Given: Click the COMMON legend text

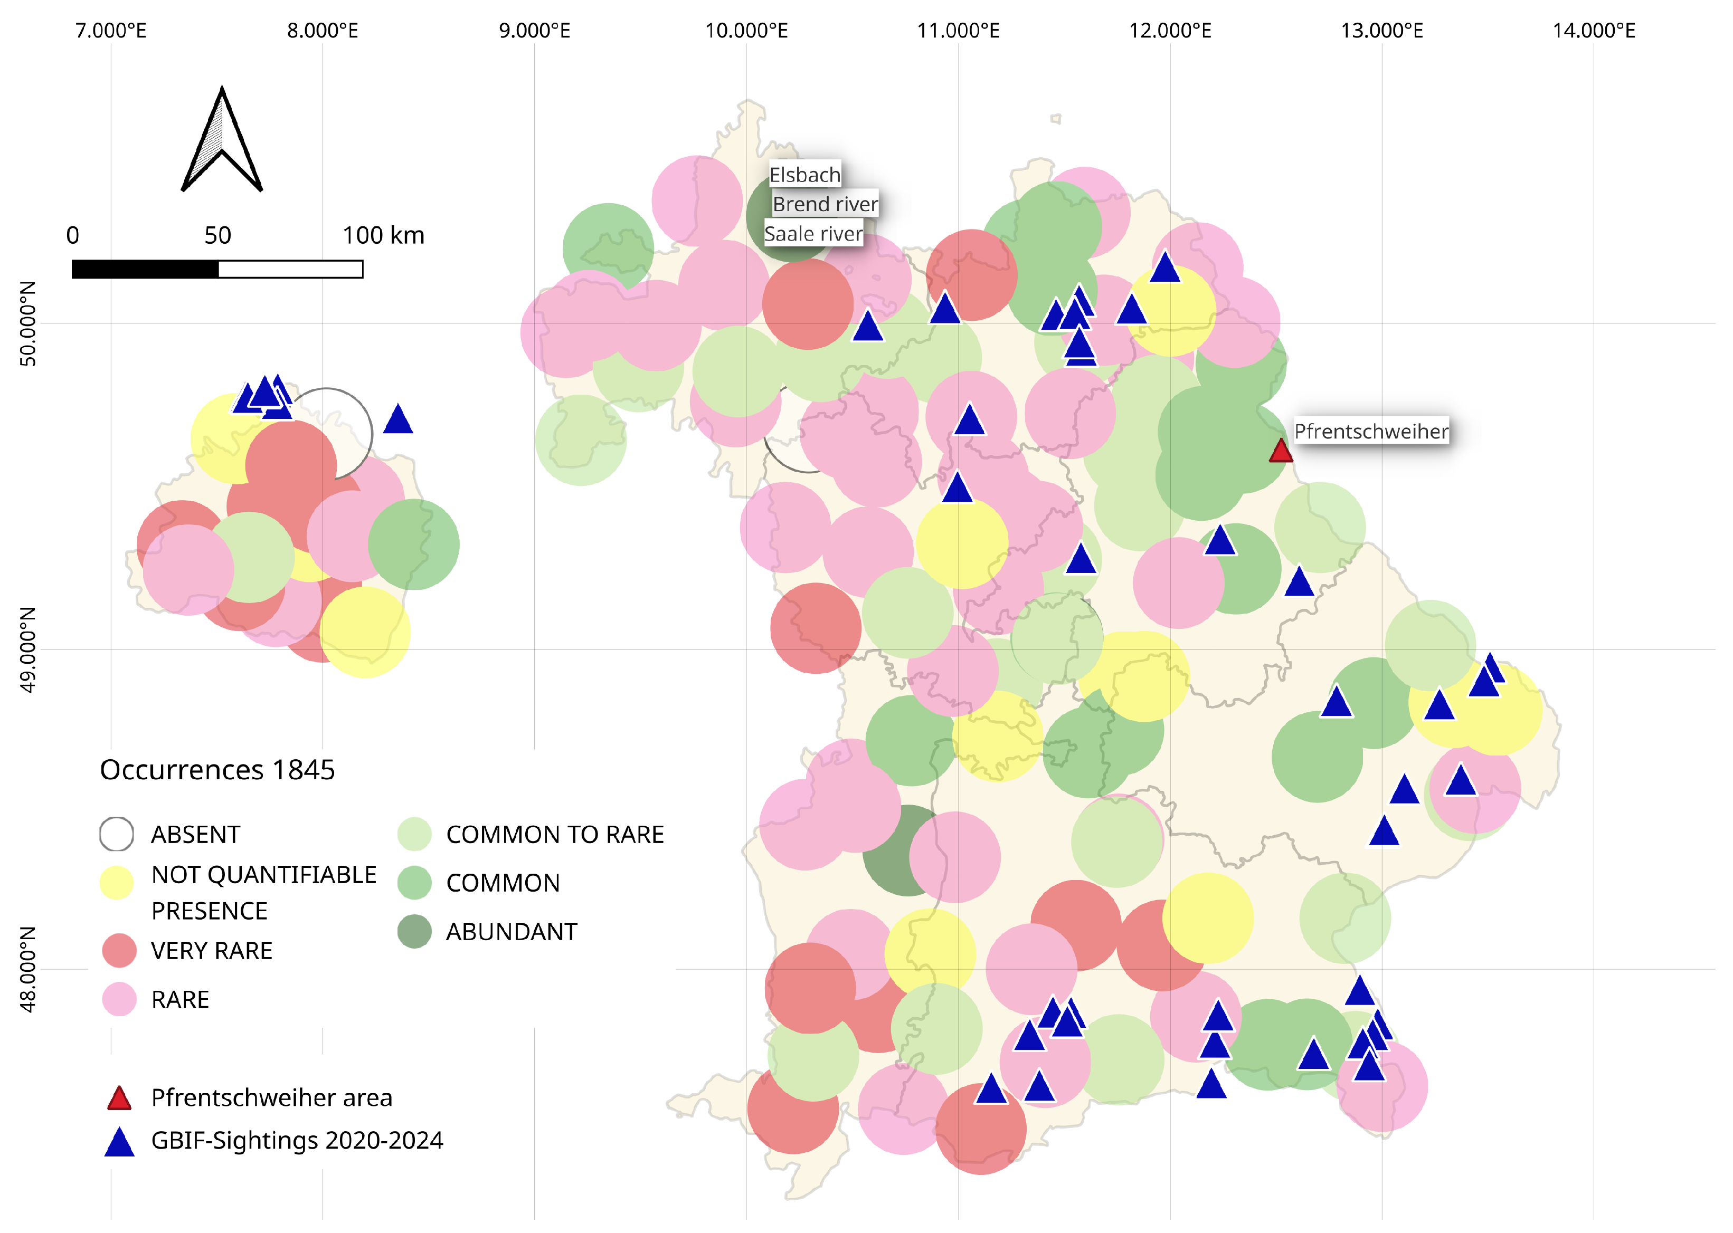Looking at the screenshot, I should pos(503,883).
